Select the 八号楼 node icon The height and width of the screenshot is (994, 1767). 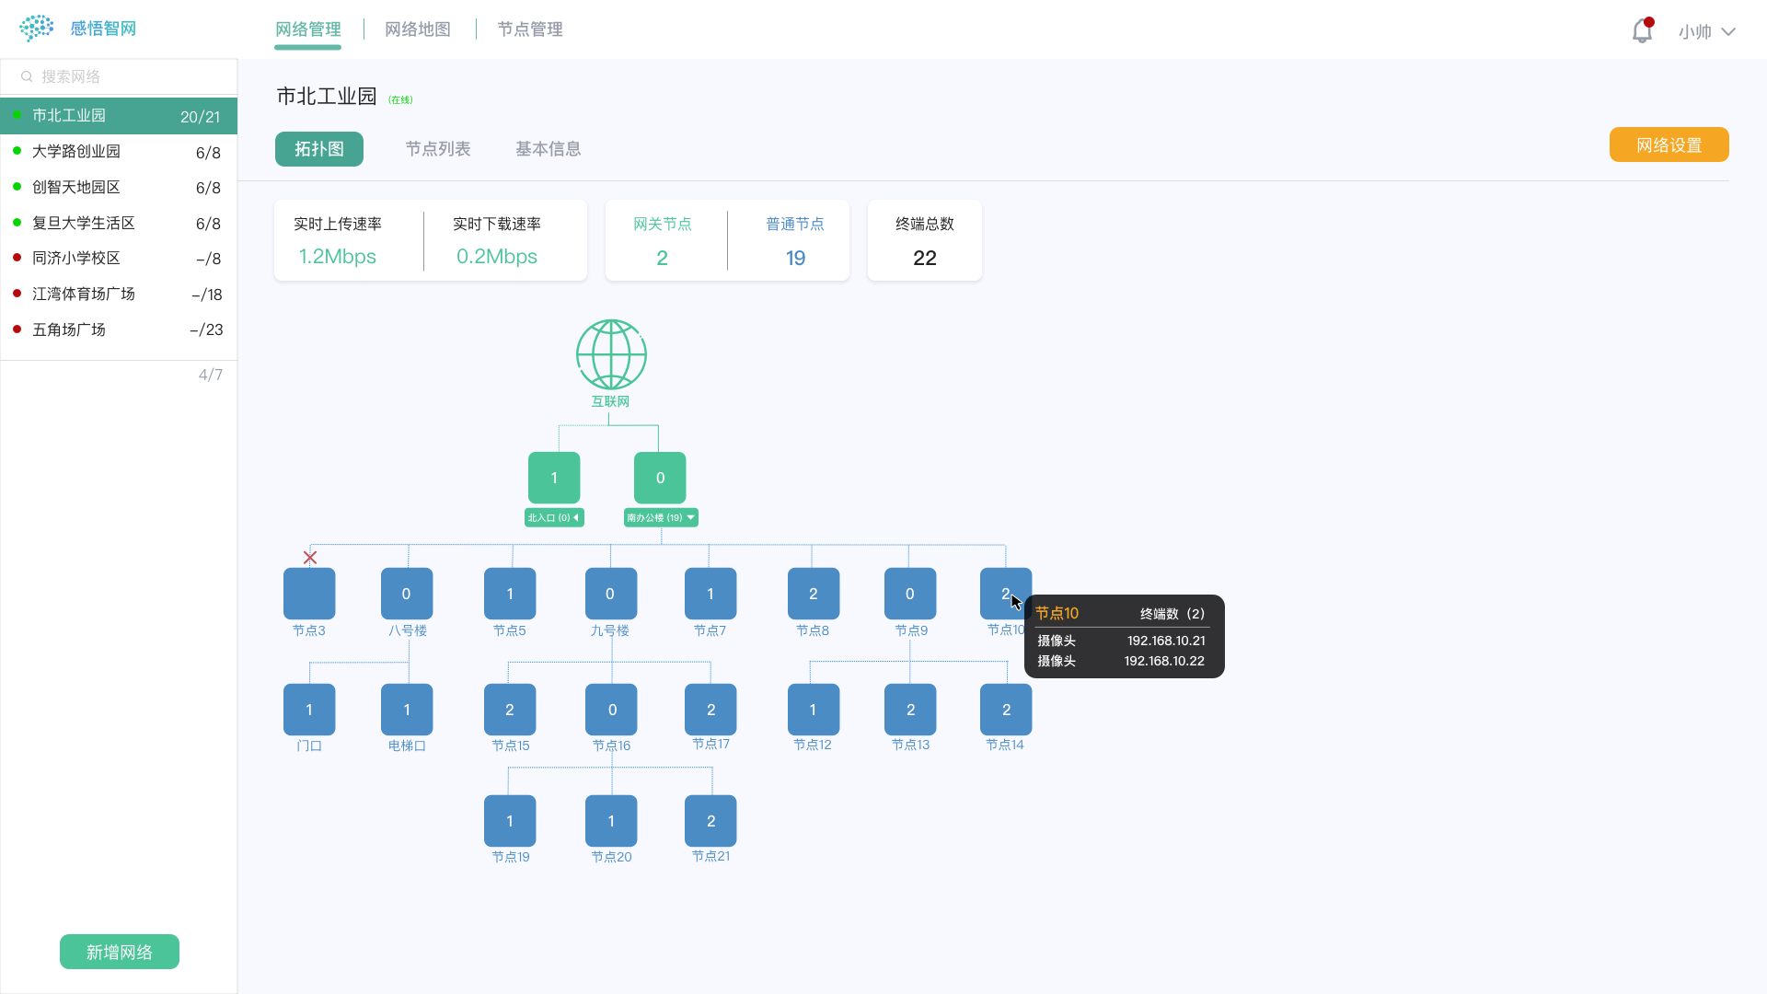coord(407,594)
